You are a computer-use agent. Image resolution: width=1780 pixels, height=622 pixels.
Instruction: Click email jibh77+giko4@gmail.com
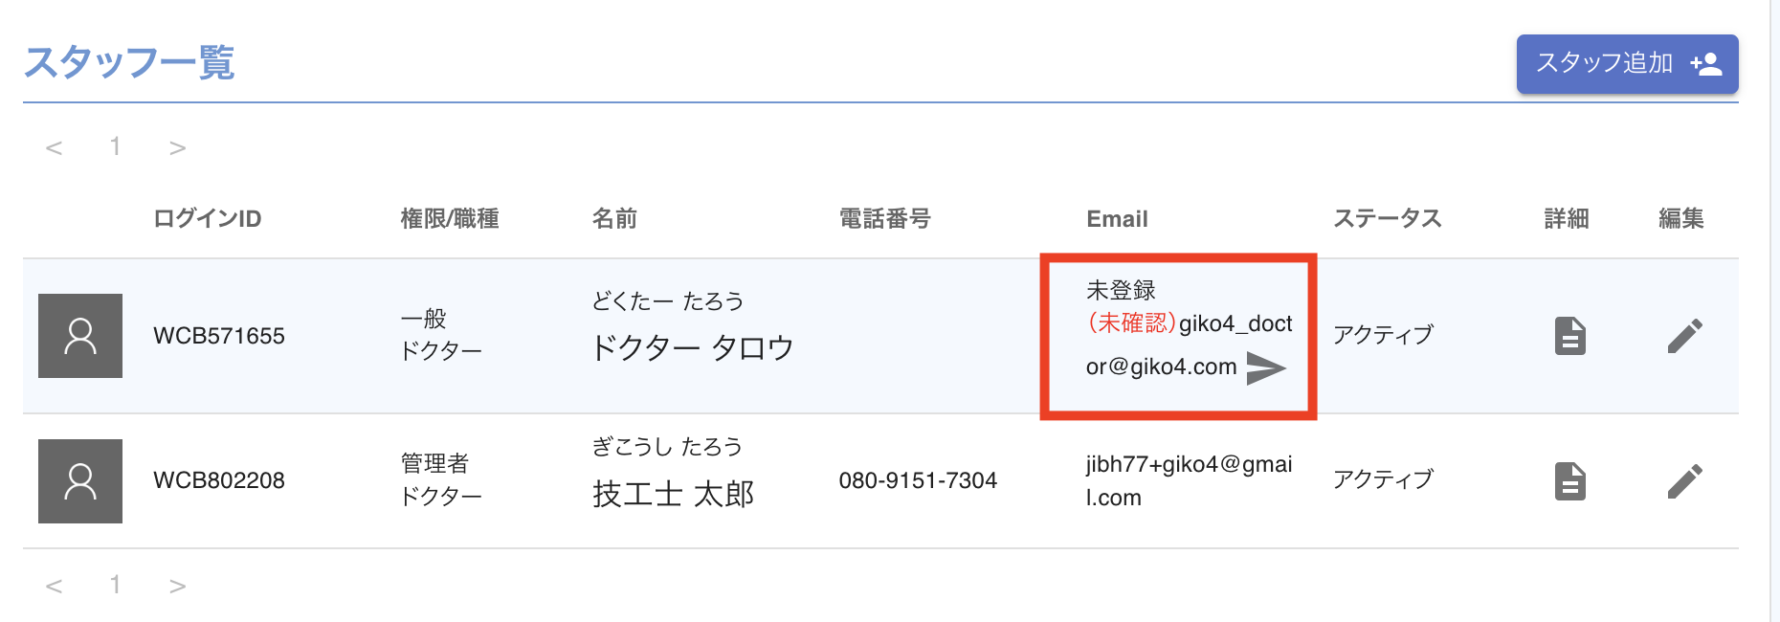[1188, 480]
